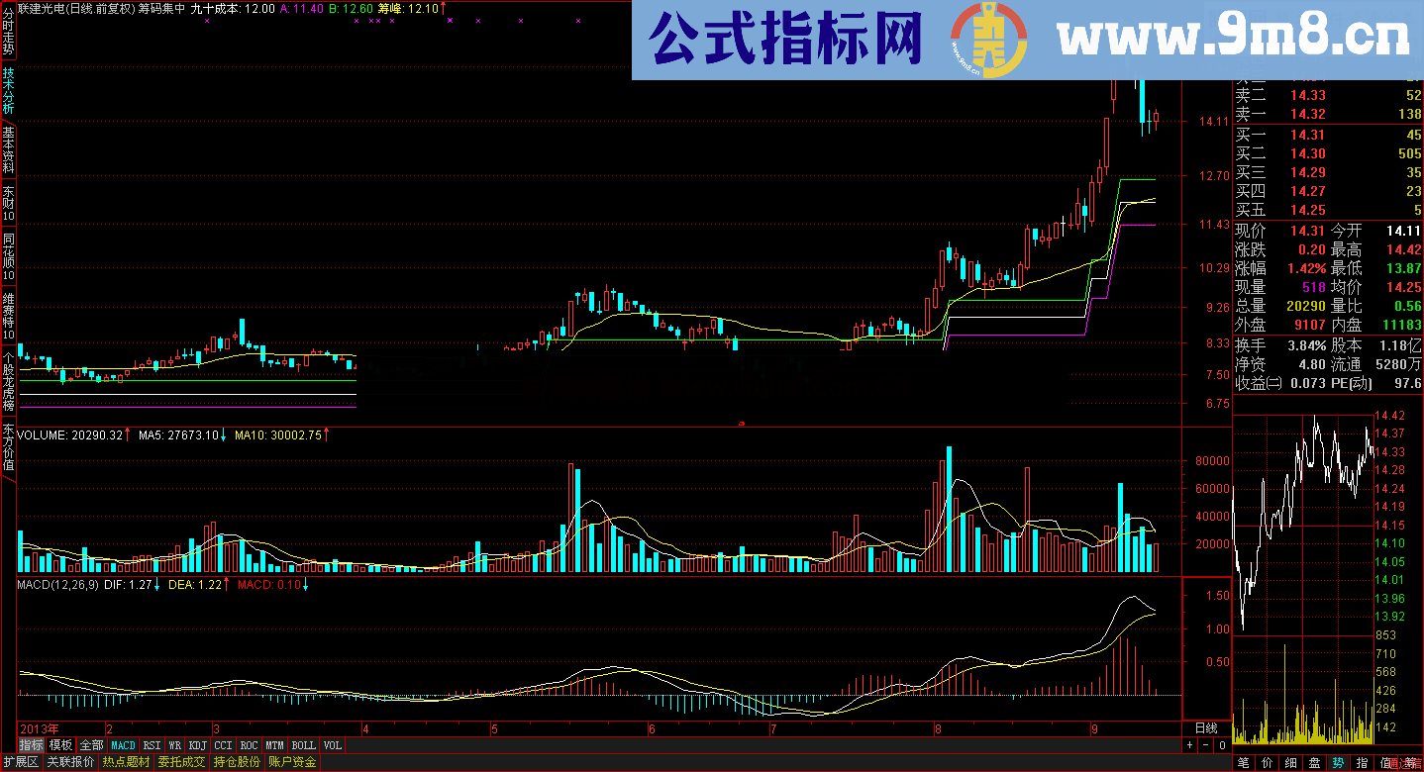Select the 势 intraday trend icon
The height and width of the screenshot is (772, 1424).
click(1338, 762)
